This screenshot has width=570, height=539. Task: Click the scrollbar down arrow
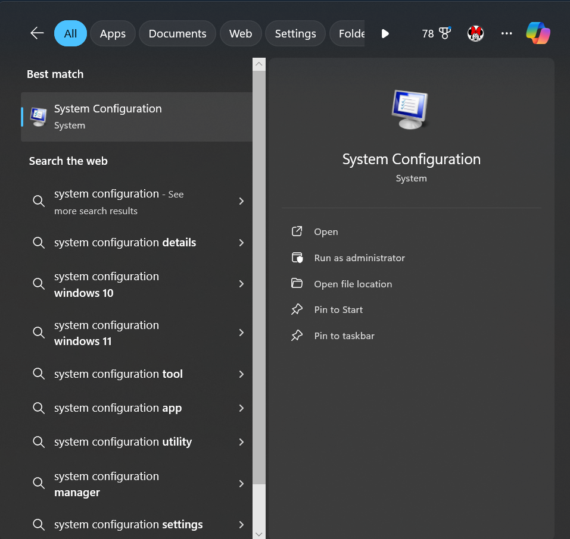(258, 533)
